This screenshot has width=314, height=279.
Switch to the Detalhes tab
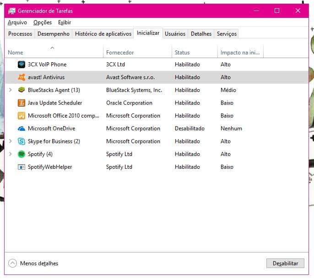click(x=201, y=34)
